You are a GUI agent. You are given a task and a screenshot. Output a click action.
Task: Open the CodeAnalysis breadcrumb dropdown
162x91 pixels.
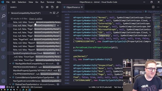[x=120, y=12]
